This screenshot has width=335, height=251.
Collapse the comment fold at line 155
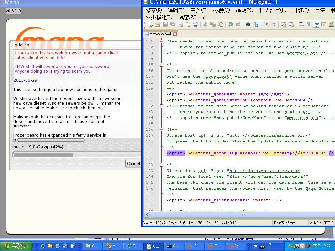(x=162, y=65)
